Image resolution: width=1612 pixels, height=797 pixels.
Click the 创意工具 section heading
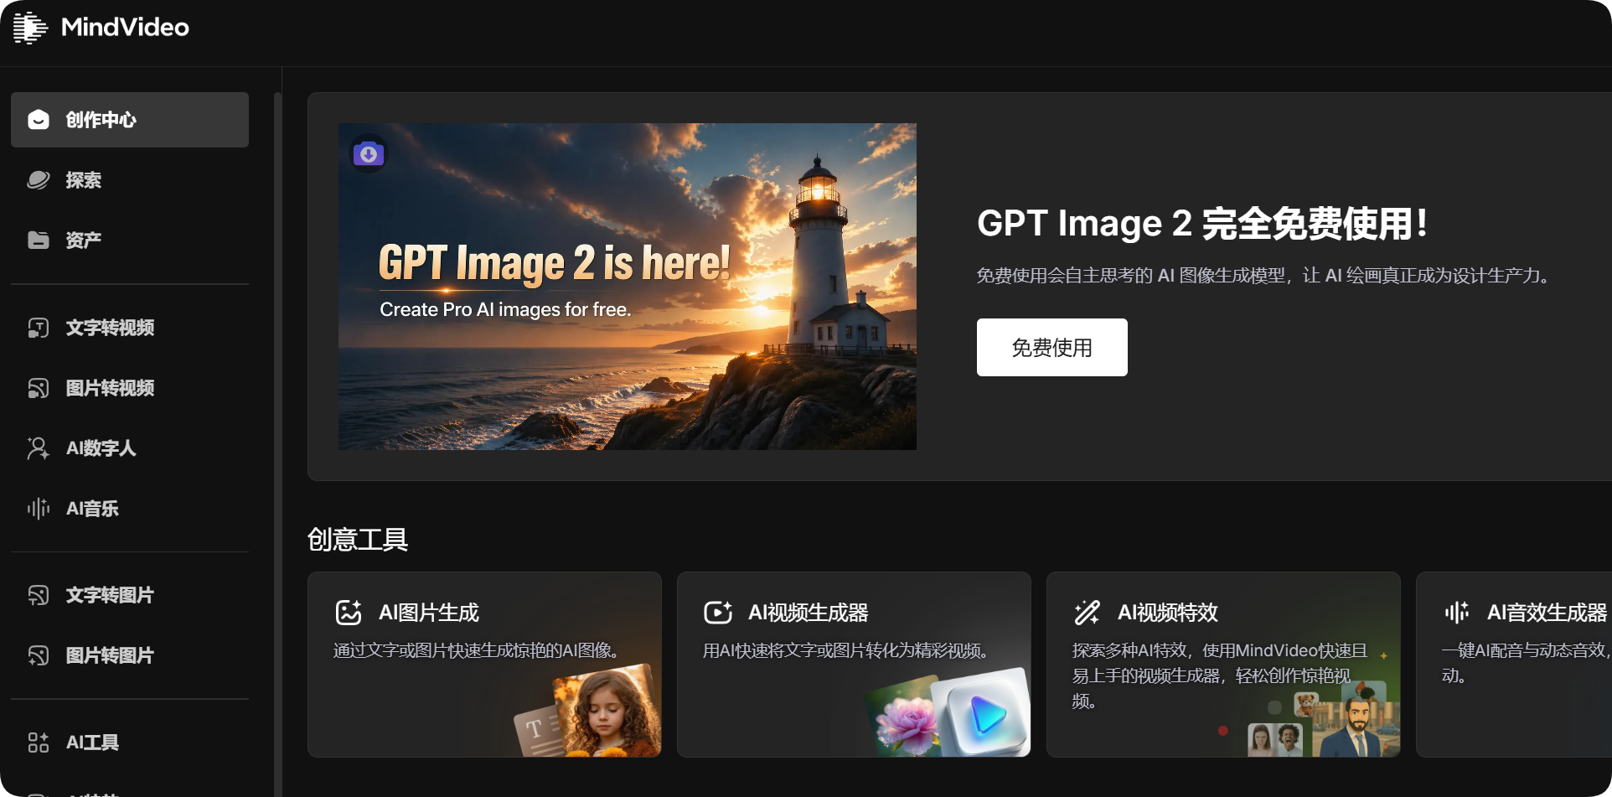(x=358, y=540)
